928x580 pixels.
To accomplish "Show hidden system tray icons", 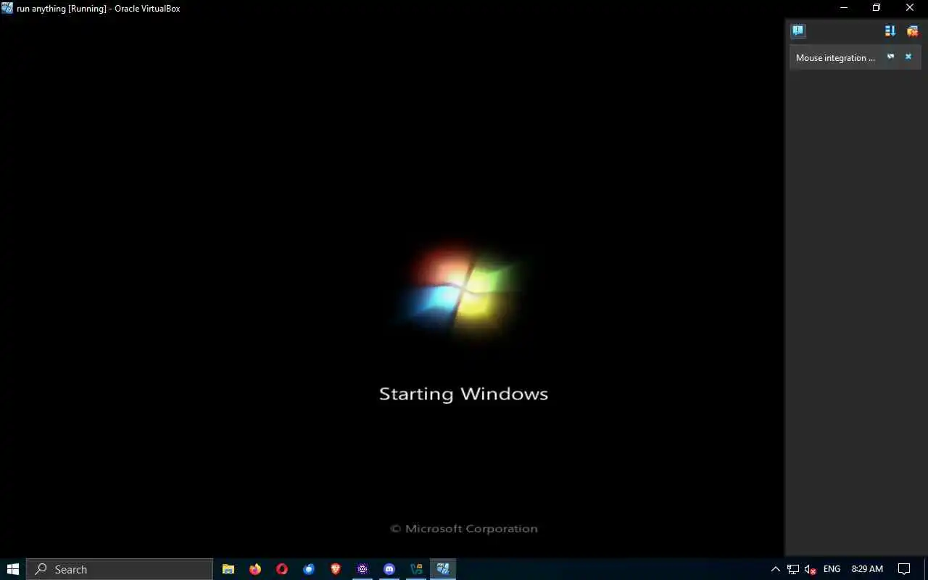I will point(775,569).
